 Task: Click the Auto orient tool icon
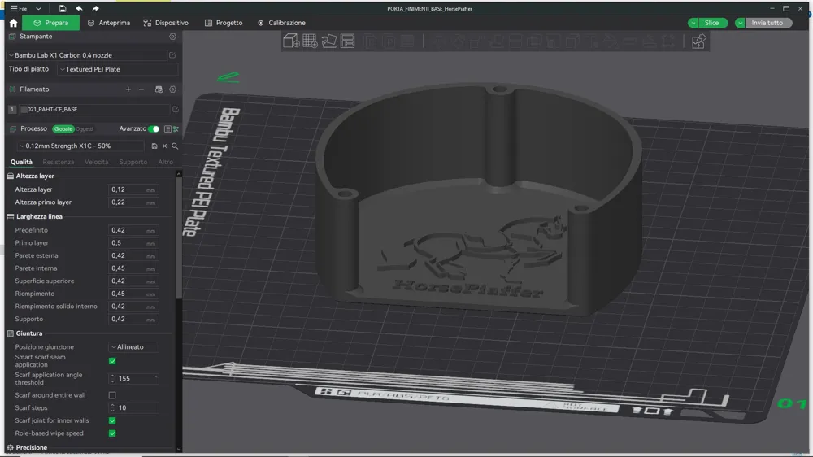pyautogui.click(x=328, y=41)
